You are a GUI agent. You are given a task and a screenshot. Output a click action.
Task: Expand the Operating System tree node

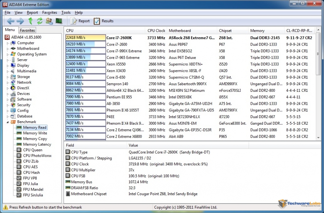point(8,54)
